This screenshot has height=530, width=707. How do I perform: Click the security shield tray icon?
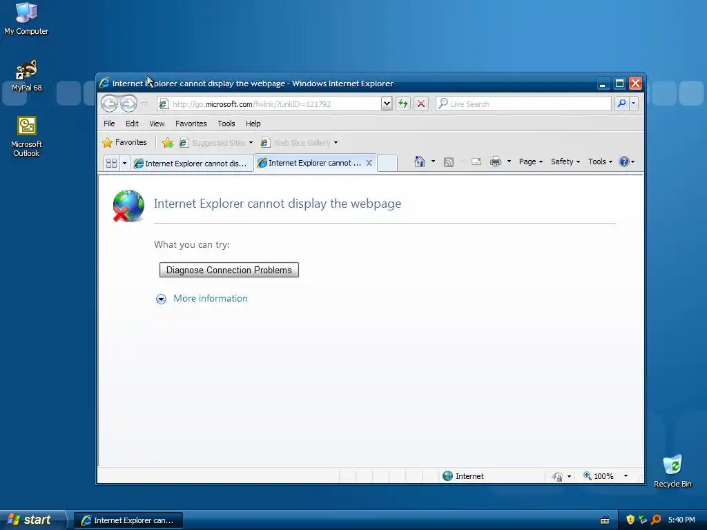(630, 520)
